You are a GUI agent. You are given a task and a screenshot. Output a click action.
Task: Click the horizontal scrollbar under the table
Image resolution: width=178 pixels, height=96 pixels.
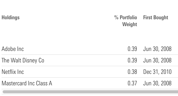pyautogui.click(x=90, y=92)
